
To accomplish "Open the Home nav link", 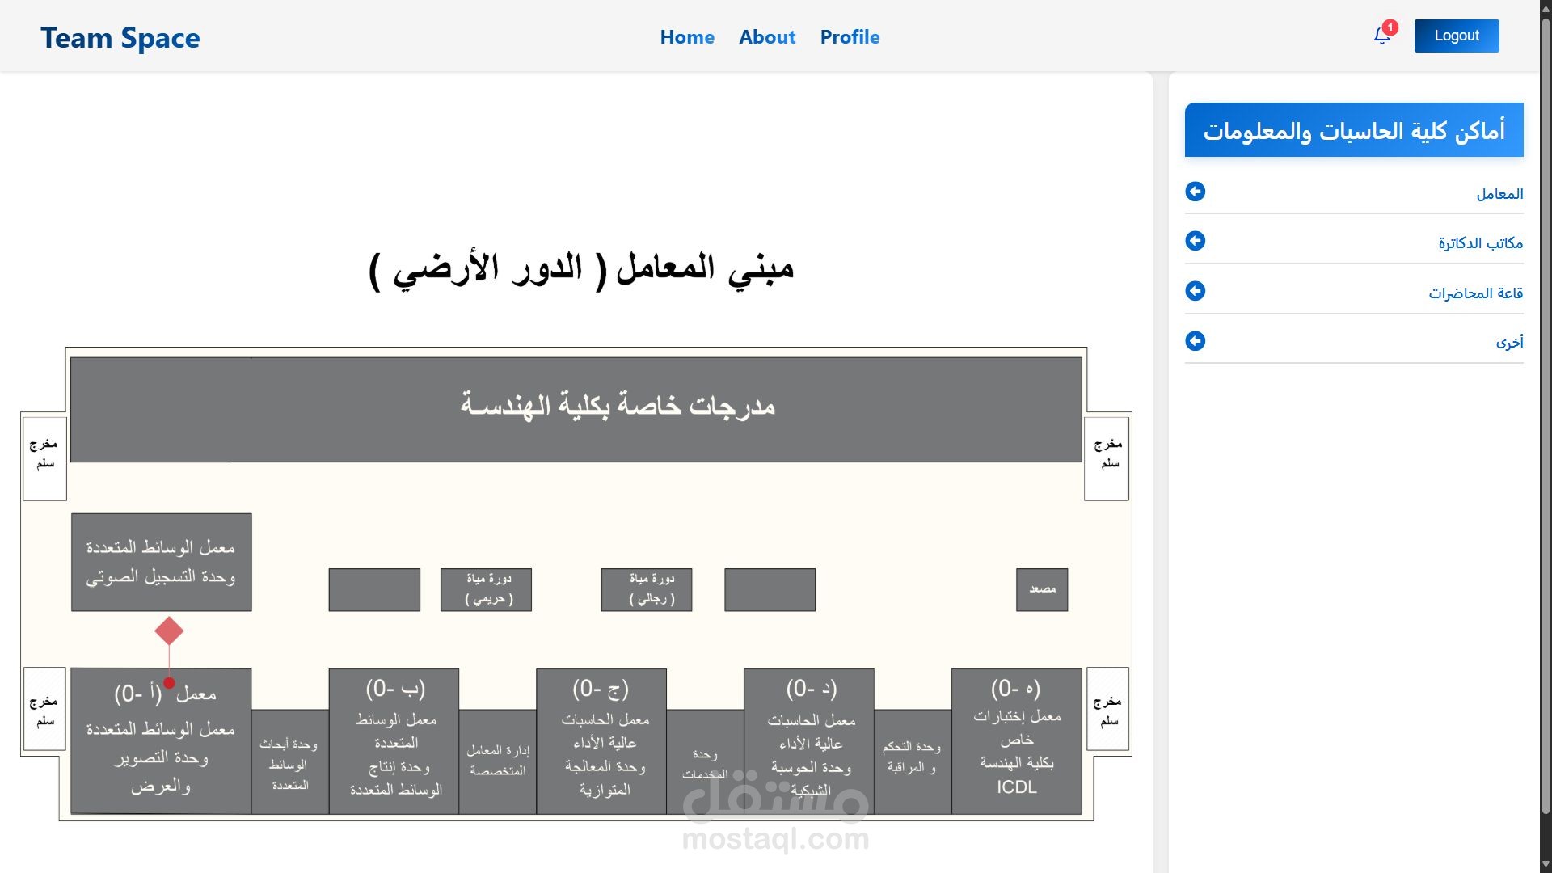I will tap(686, 37).
